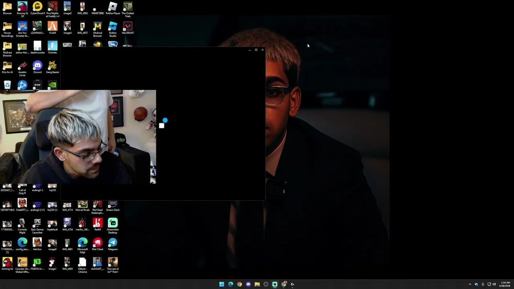Open OBS Studio taskbar icon

point(266,284)
